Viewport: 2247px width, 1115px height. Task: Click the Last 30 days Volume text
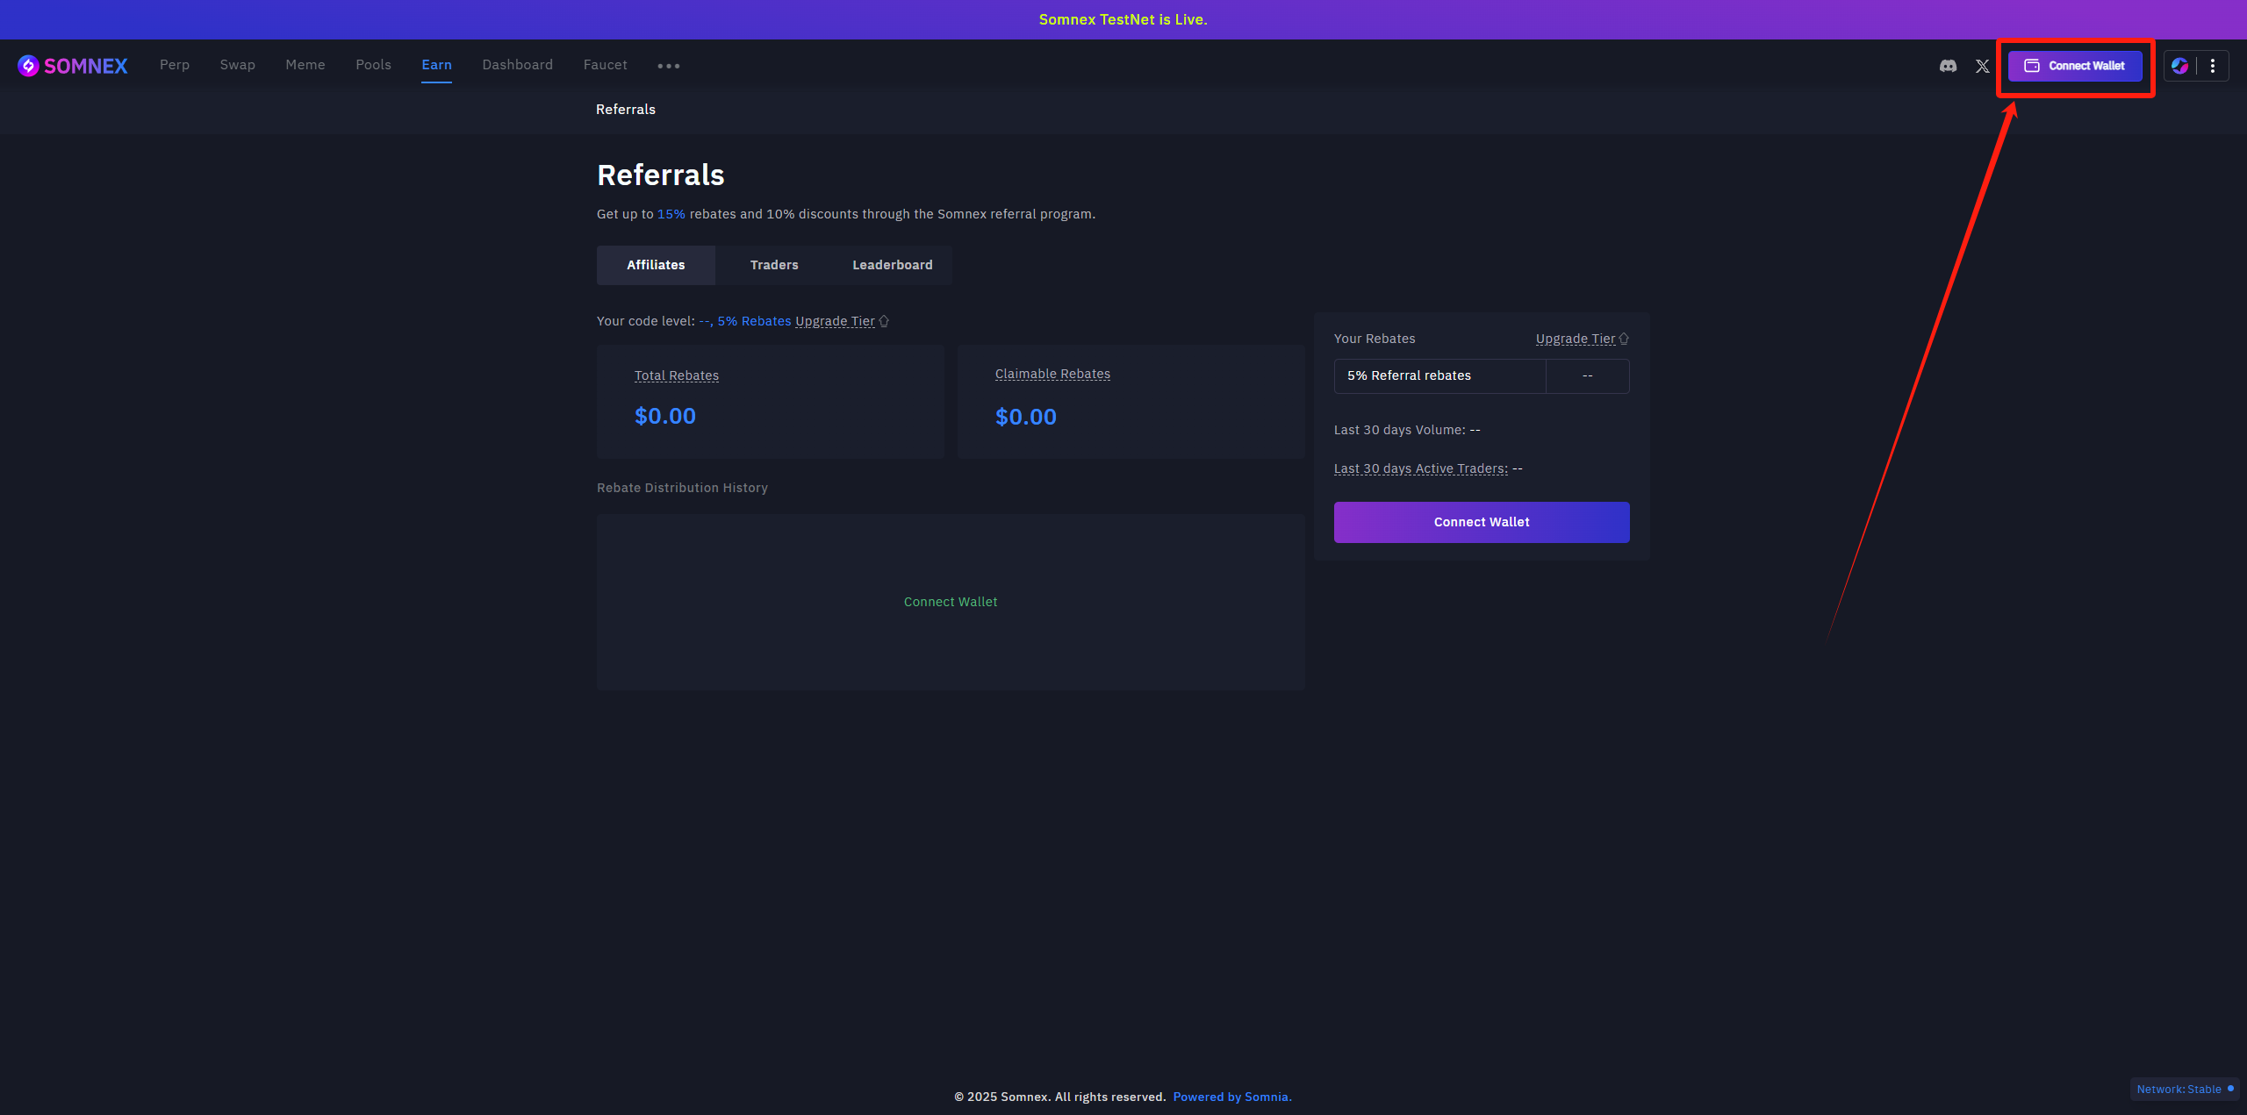pyautogui.click(x=1407, y=430)
